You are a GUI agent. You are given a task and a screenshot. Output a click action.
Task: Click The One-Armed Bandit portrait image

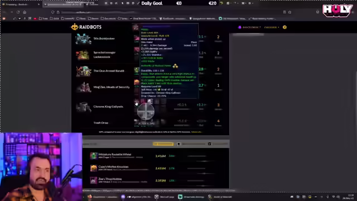click(x=83, y=71)
